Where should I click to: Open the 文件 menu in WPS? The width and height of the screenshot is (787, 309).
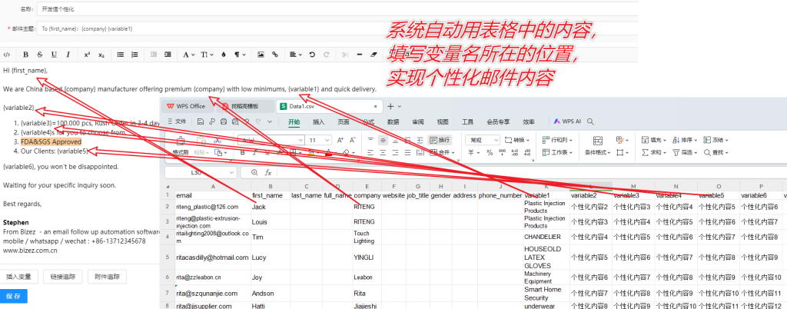point(177,121)
